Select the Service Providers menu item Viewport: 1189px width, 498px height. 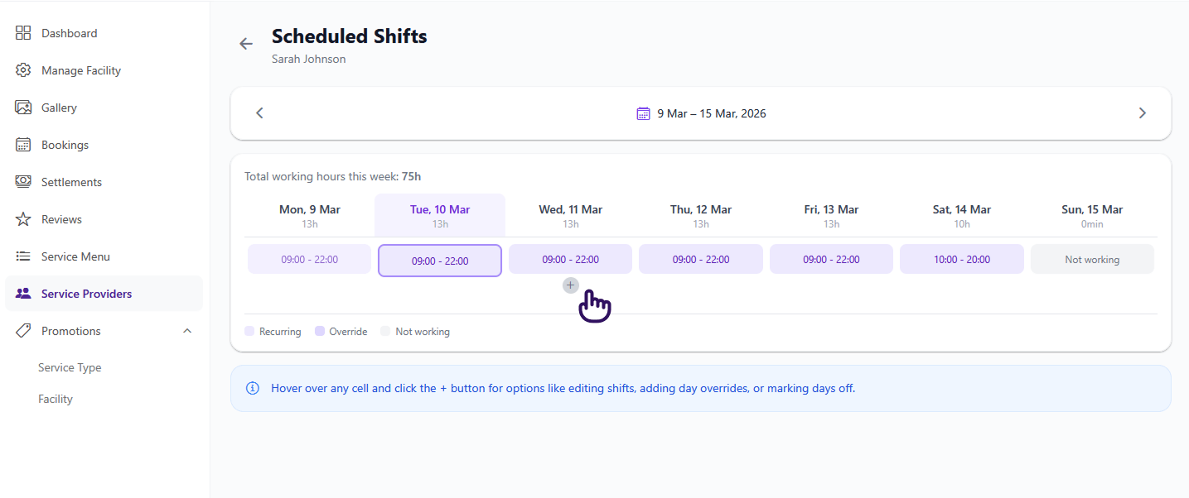click(87, 294)
